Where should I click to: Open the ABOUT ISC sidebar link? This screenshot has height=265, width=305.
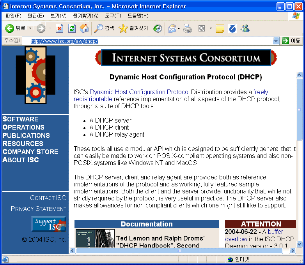[21, 160]
